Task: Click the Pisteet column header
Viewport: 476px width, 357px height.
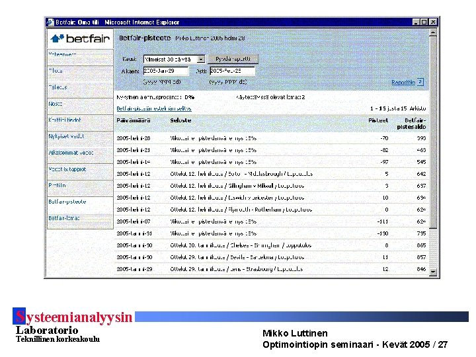Action: tap(378, 120)
